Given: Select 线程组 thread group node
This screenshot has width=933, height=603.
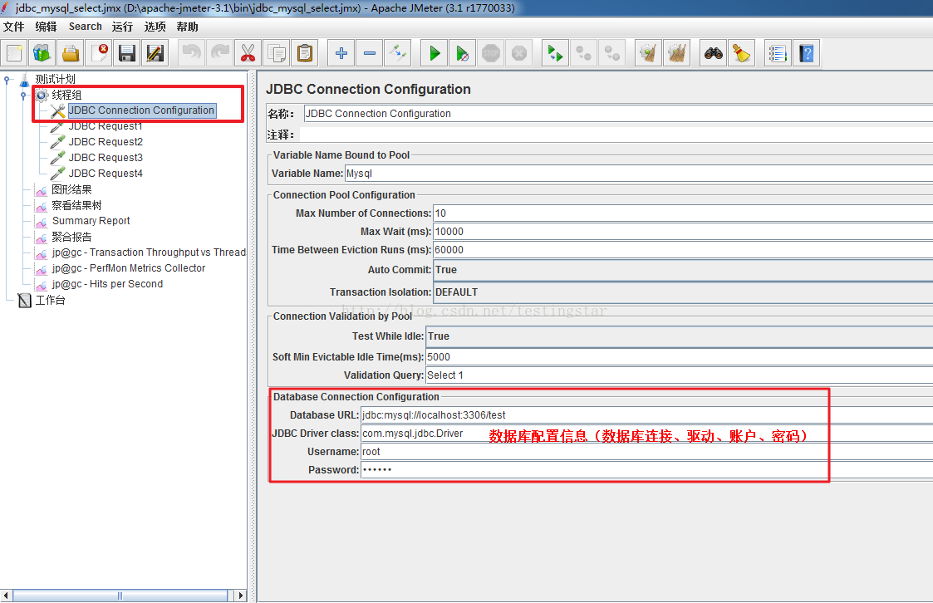Looking at the screenshot, I should (66, 96).
